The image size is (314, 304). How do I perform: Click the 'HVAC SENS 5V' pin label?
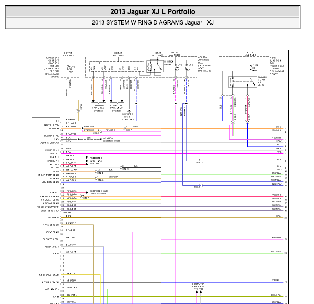pyautogui.click(x=51, y=225)
